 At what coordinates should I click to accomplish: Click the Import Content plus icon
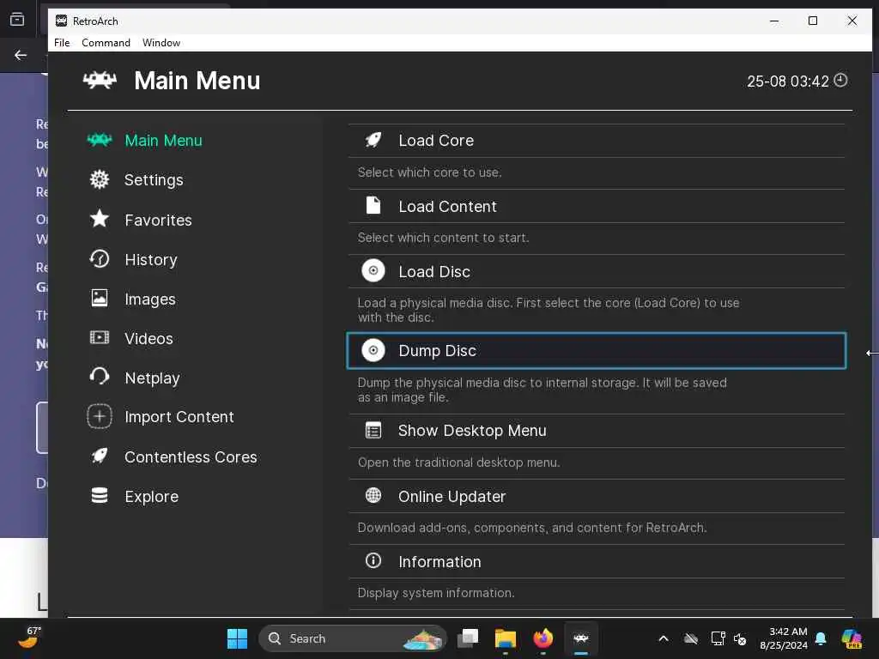(x=100, y=416)
